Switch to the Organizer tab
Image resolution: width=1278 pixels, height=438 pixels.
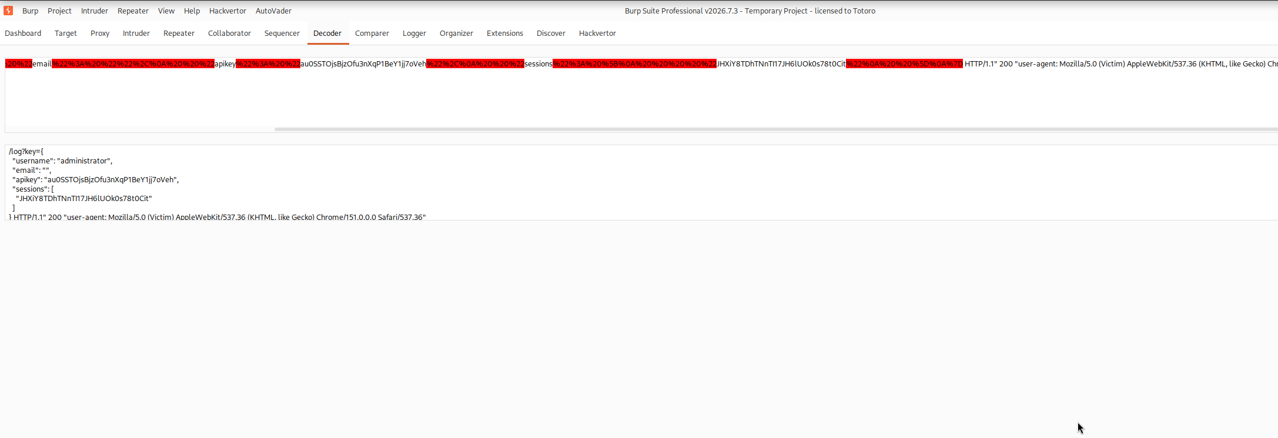pyautogui.click(x=456, y=33)
